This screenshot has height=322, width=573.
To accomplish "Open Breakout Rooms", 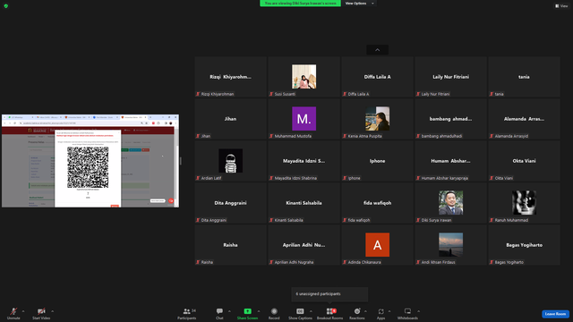I will pos(330,313).
